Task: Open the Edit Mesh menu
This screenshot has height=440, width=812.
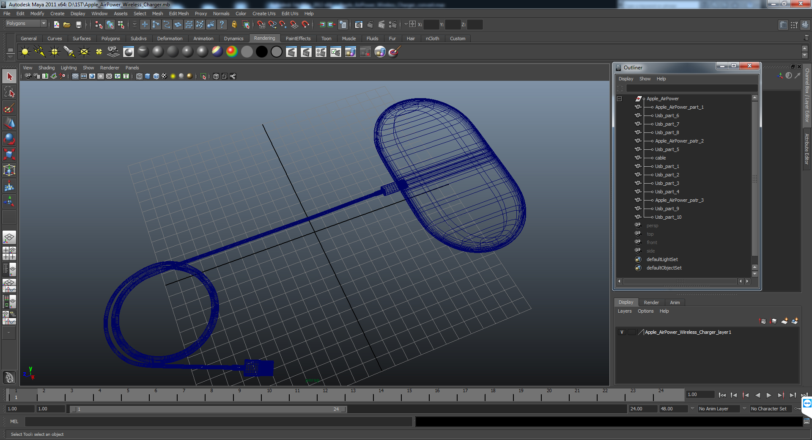Action: coord(178,14)
